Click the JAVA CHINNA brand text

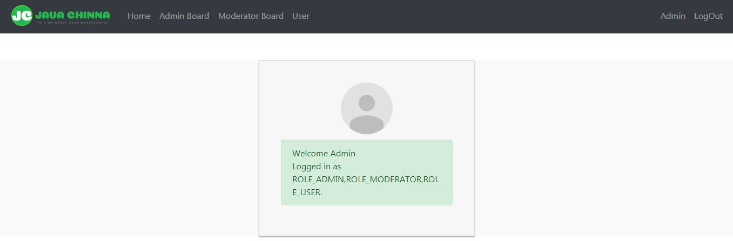(x=72, y=15)
